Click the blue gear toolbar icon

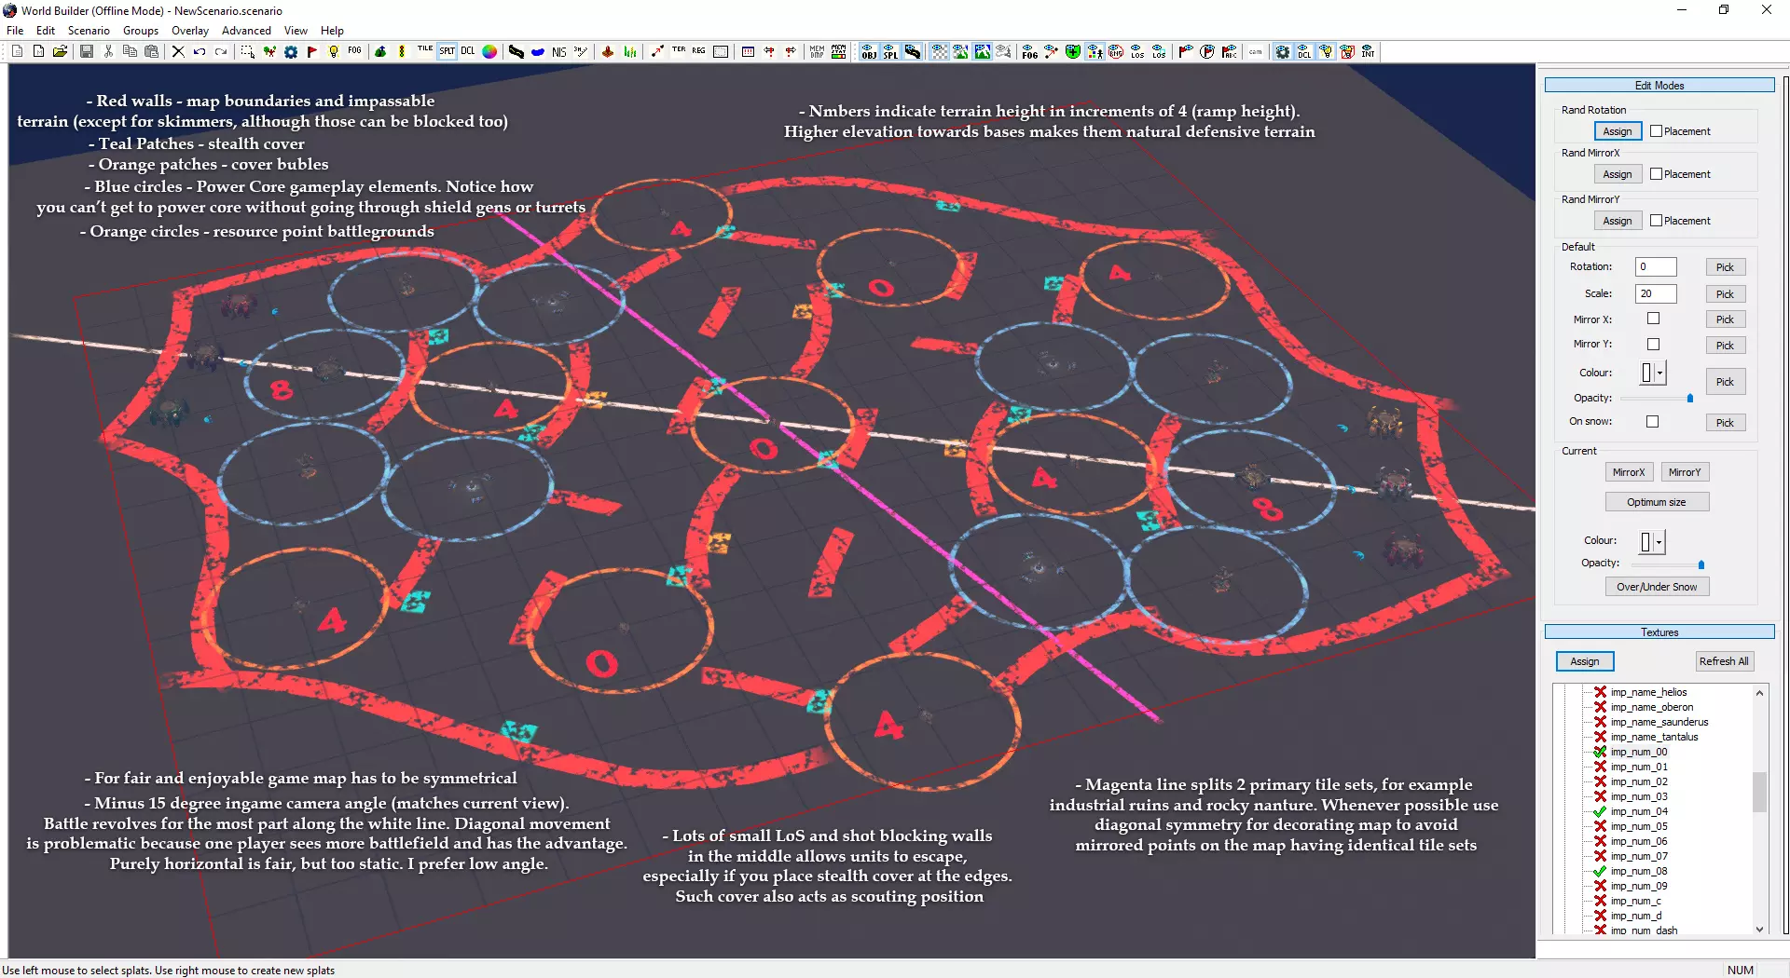(x=291, y=52)
